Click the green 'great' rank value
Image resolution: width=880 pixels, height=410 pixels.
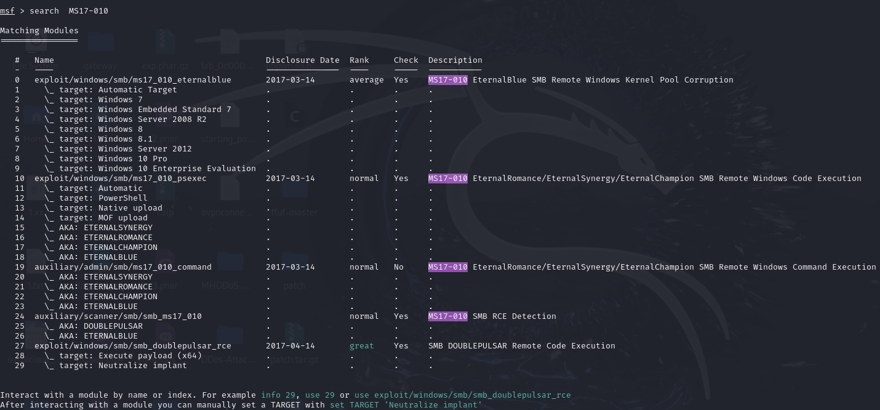coord(361,346)
